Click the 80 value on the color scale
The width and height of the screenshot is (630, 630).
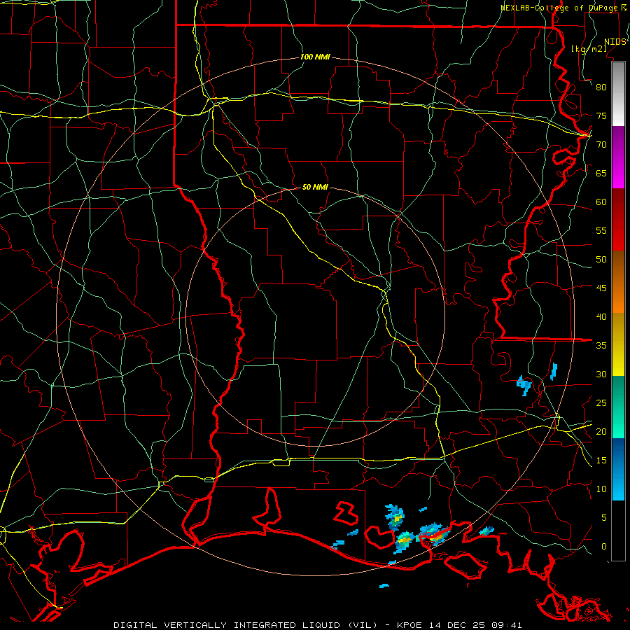pos(601,87)
